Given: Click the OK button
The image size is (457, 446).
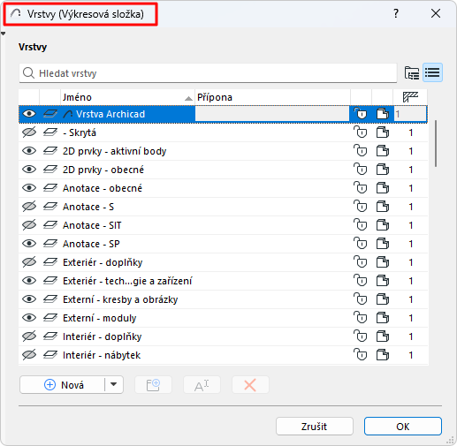Looking at the screenshot, I should (403, 427).
